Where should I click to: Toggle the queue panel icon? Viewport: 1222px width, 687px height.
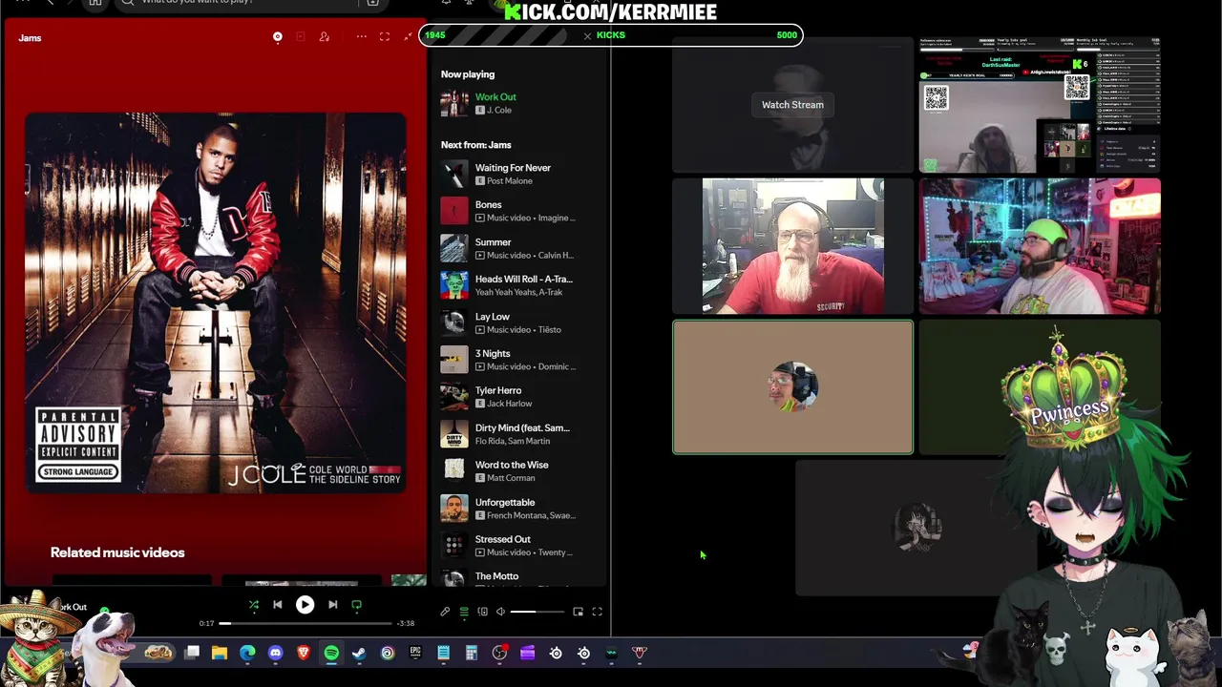coord(464,612)
